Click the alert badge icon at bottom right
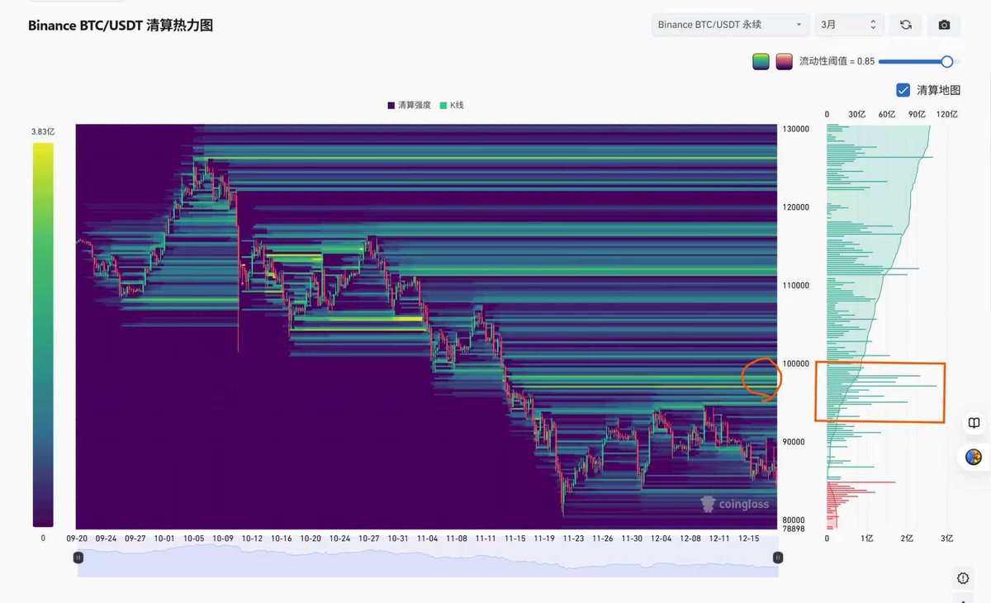The image size is (991, 603). click(x=963, y=578)
